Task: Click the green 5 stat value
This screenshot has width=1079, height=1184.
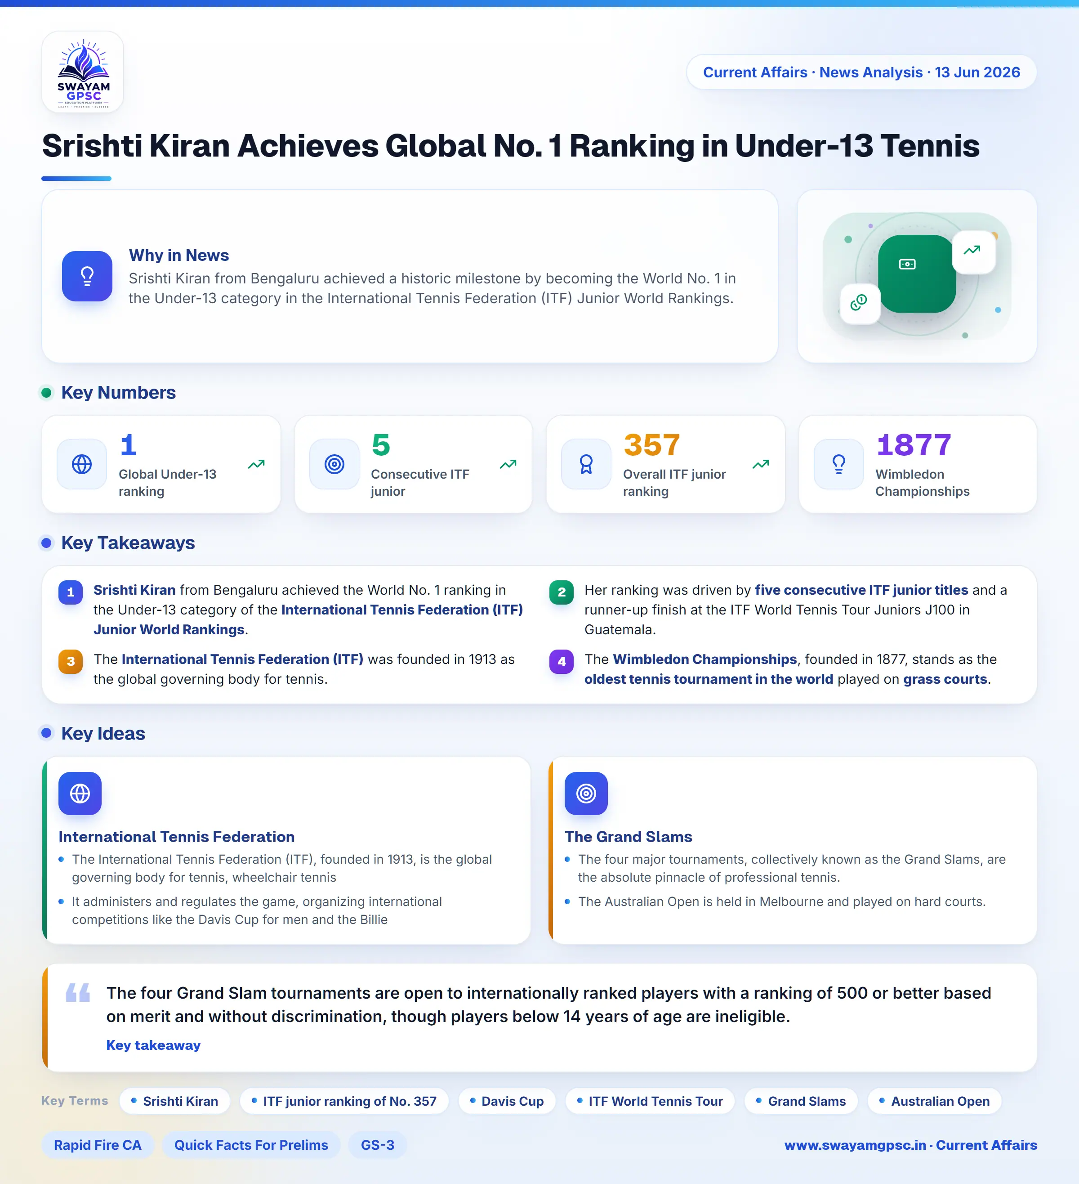Action: [x=381, y=444]
